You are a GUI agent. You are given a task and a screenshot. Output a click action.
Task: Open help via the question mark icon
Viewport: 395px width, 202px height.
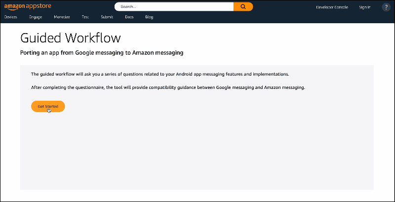coord(386,7)
